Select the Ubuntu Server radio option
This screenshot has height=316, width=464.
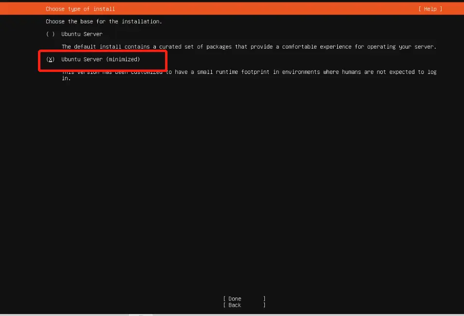[x=50, y=34]
